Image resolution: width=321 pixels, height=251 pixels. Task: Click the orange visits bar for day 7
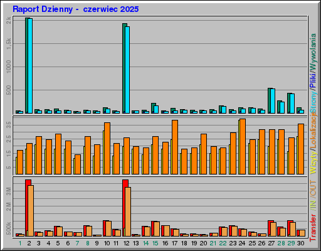78,164
